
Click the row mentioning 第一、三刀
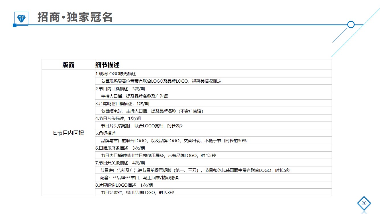[213, 170]
